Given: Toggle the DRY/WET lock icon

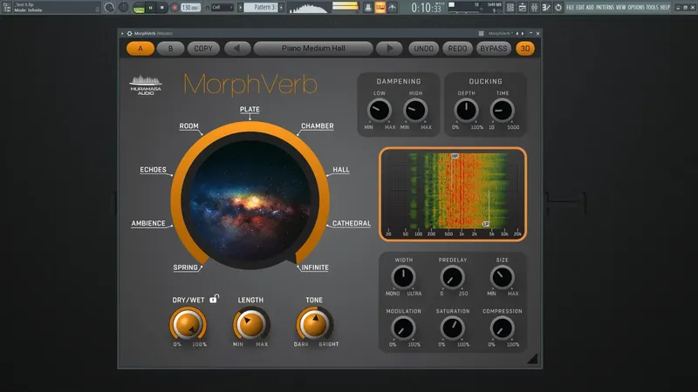Looking at the screenshot, I should [x=214, y=299].
